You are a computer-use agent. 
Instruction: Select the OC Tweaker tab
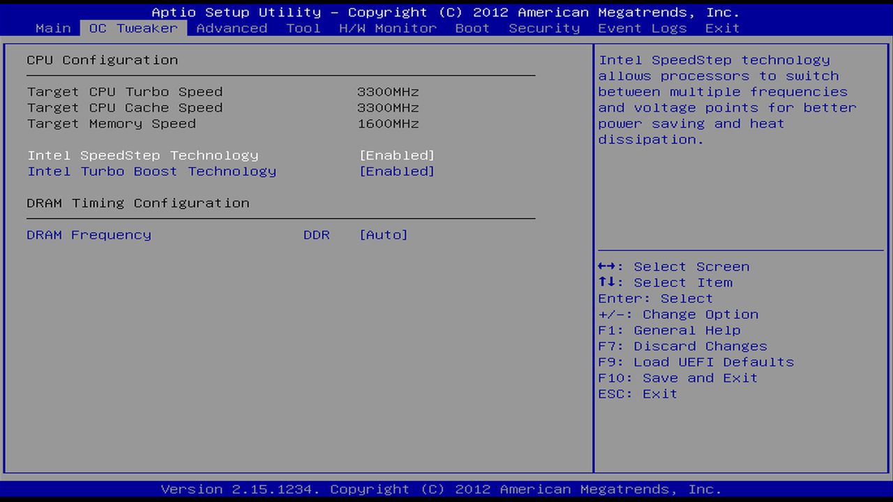coord(133,29)
